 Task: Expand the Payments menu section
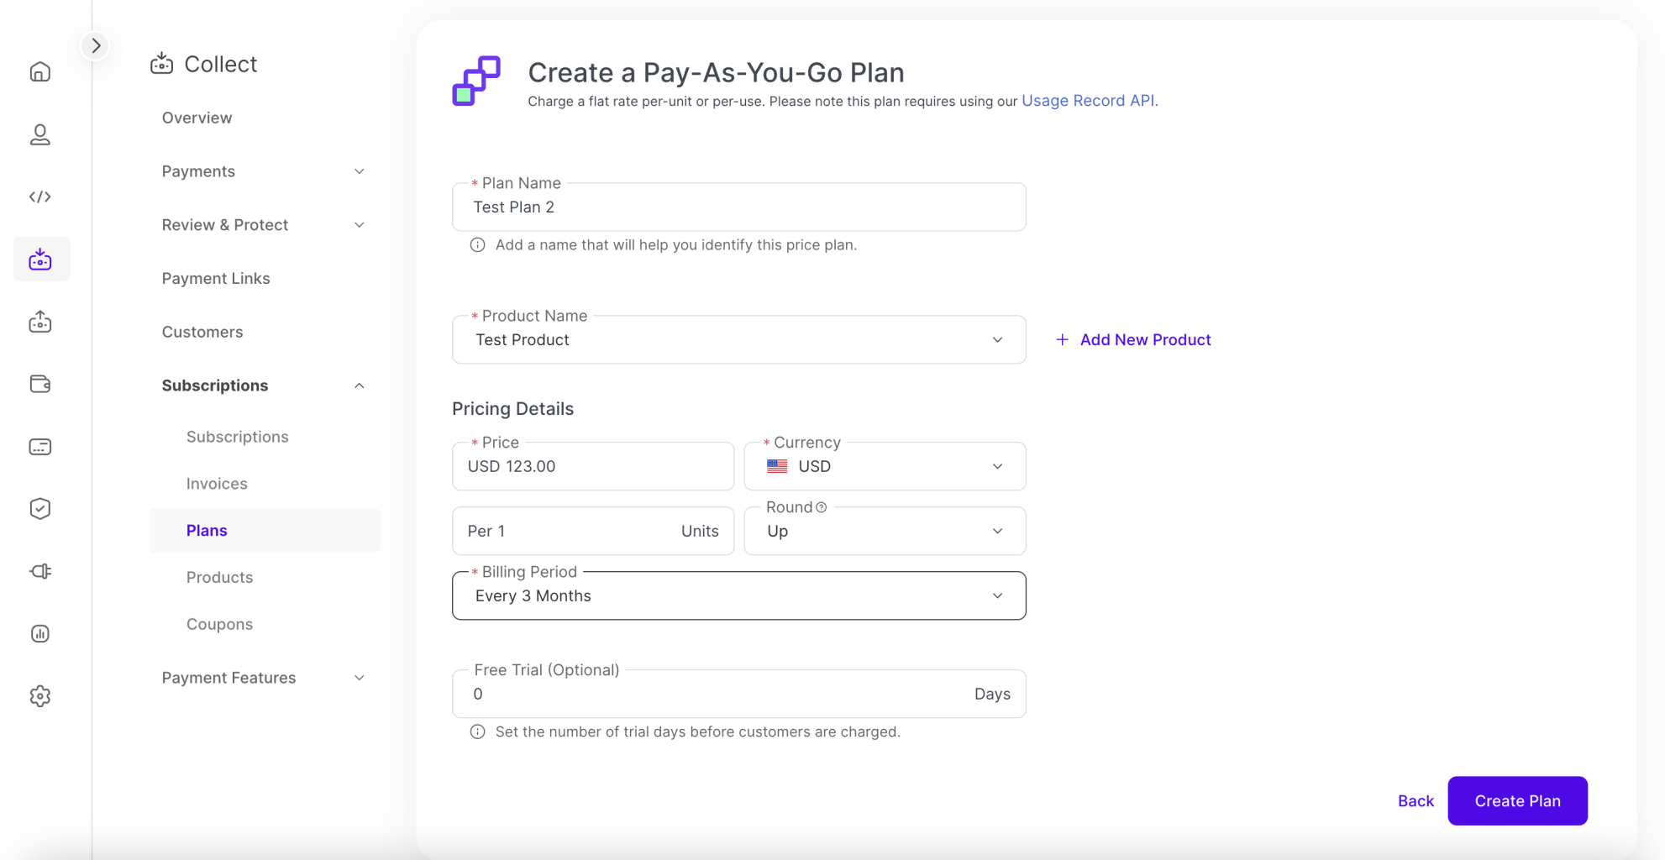[263, 171]
